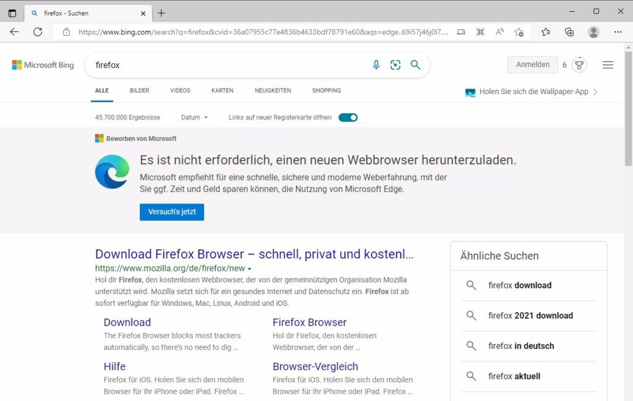Click the green mozilla.org result URL
The width and height of the screenshot is (633, 401).
coord(170,269)
